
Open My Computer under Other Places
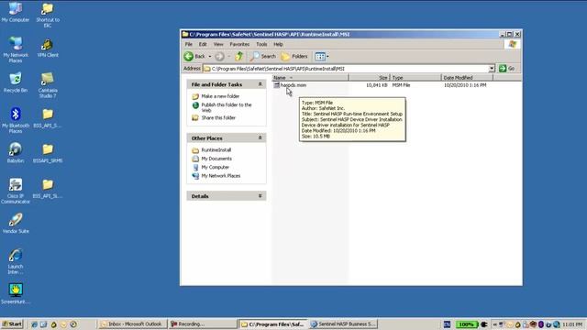click(x=215, y=167)
